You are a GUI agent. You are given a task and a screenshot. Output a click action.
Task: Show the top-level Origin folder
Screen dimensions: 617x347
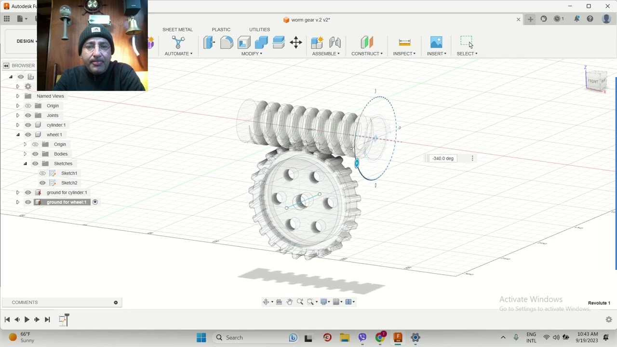[28, 106]
